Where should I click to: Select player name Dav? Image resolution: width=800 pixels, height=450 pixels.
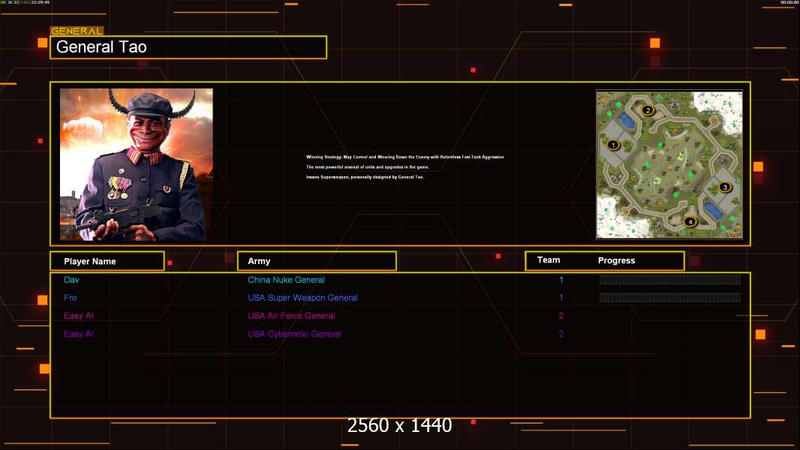tap(71, 280)
